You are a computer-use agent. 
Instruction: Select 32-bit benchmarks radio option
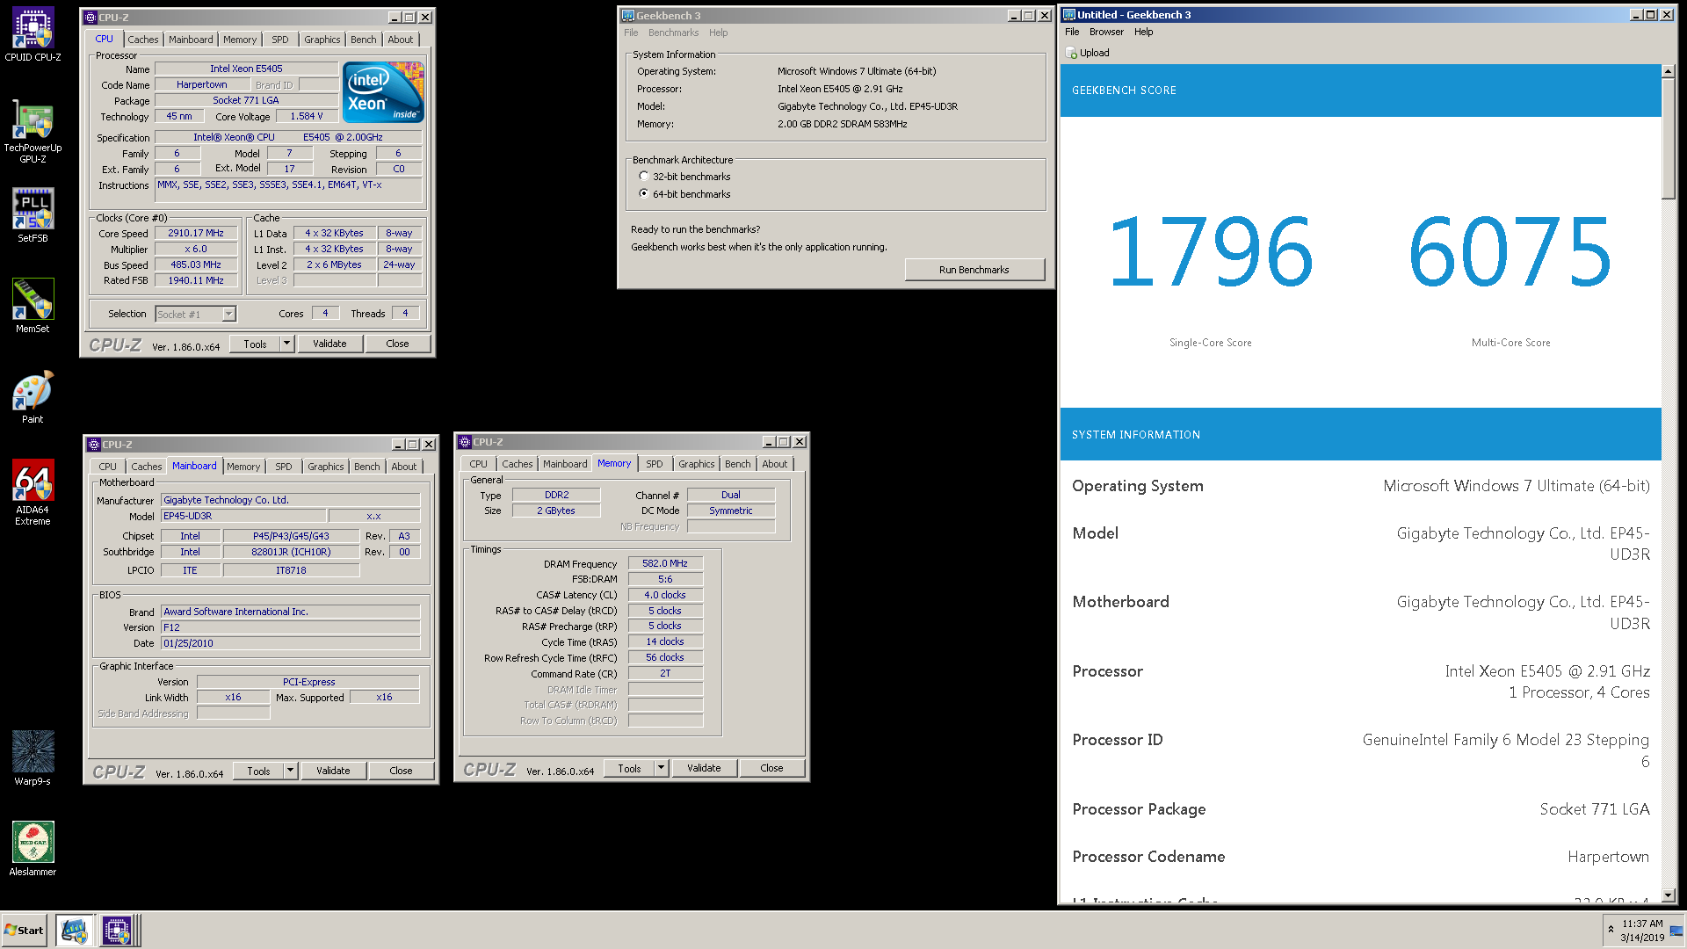click(x=644, y=176)
